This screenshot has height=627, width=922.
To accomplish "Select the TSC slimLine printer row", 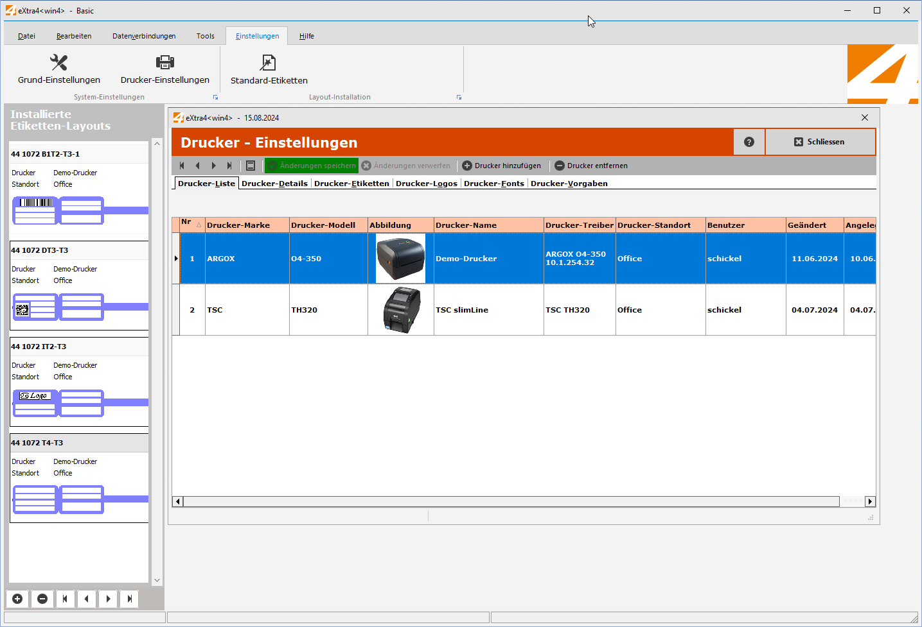I will point(462,310).
